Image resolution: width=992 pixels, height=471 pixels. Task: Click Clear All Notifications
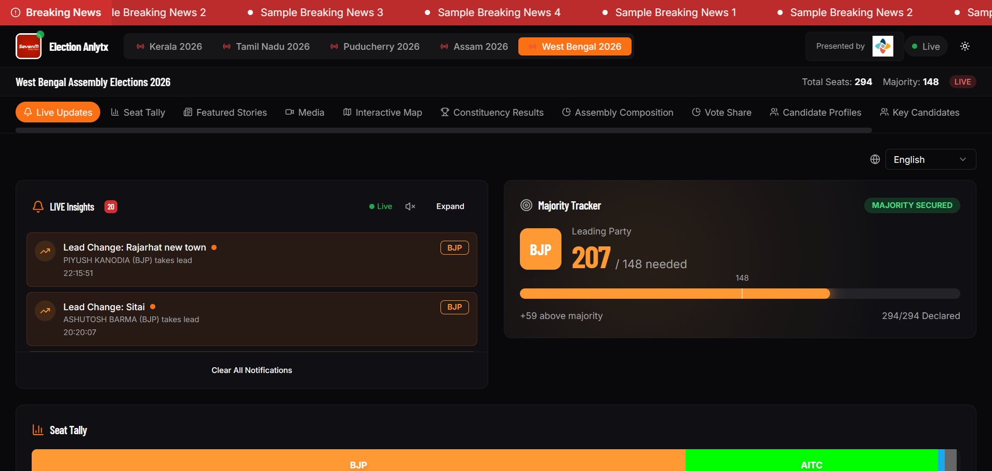pos(252,370)
